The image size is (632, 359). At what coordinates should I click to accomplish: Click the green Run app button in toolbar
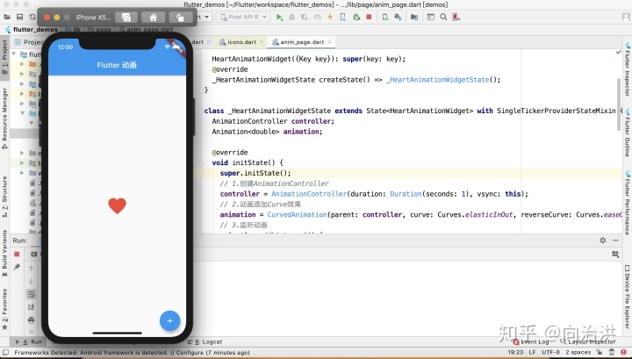point(279,17)
